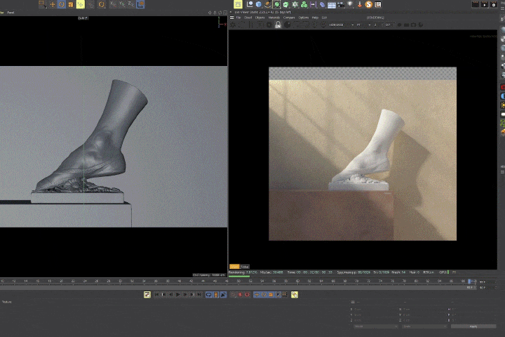The width and height of the screenshot is (505, 337).
Task: Click the Cube primitive icon in top toolbar
Action: click(x=259, y=4)
